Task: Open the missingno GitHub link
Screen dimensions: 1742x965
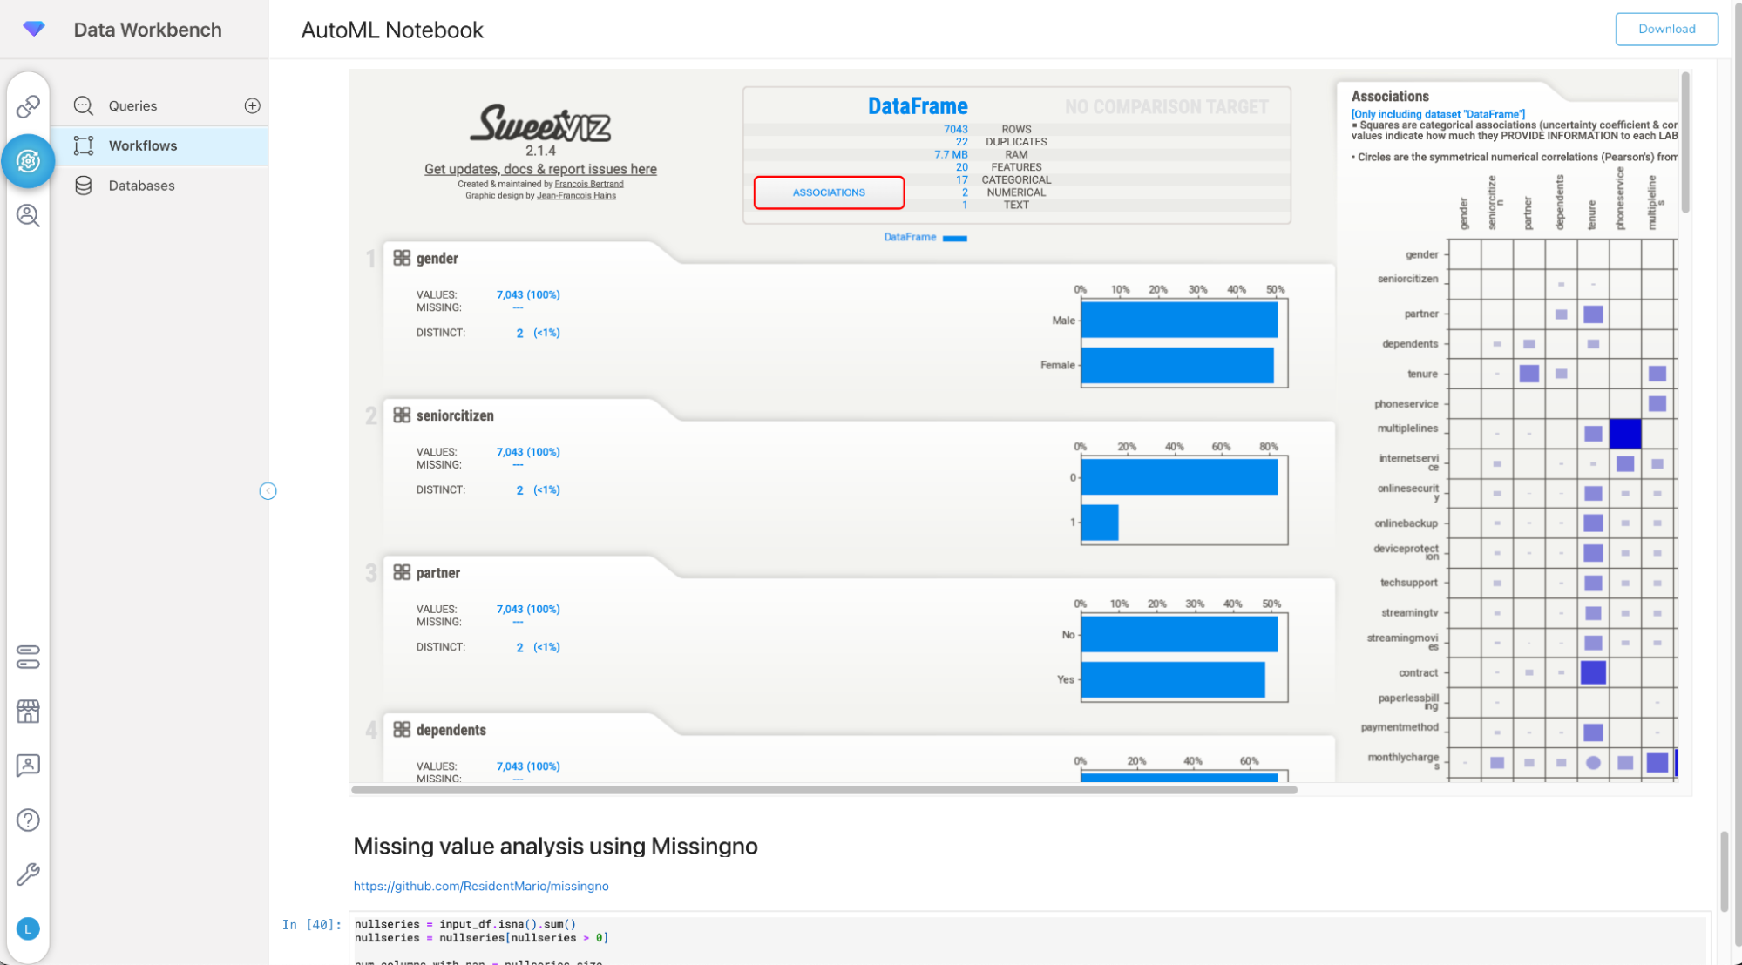Action: pyautogui.click(x=480, y=886)
